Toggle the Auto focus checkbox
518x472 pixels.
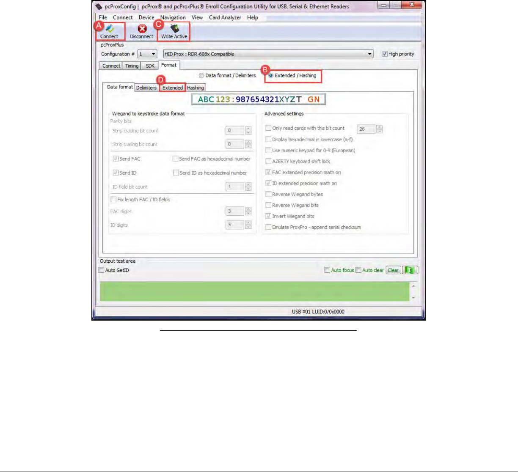tap(327, 270)
